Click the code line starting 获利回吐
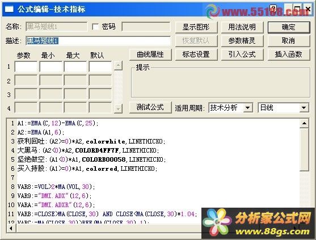 point(91,141)
